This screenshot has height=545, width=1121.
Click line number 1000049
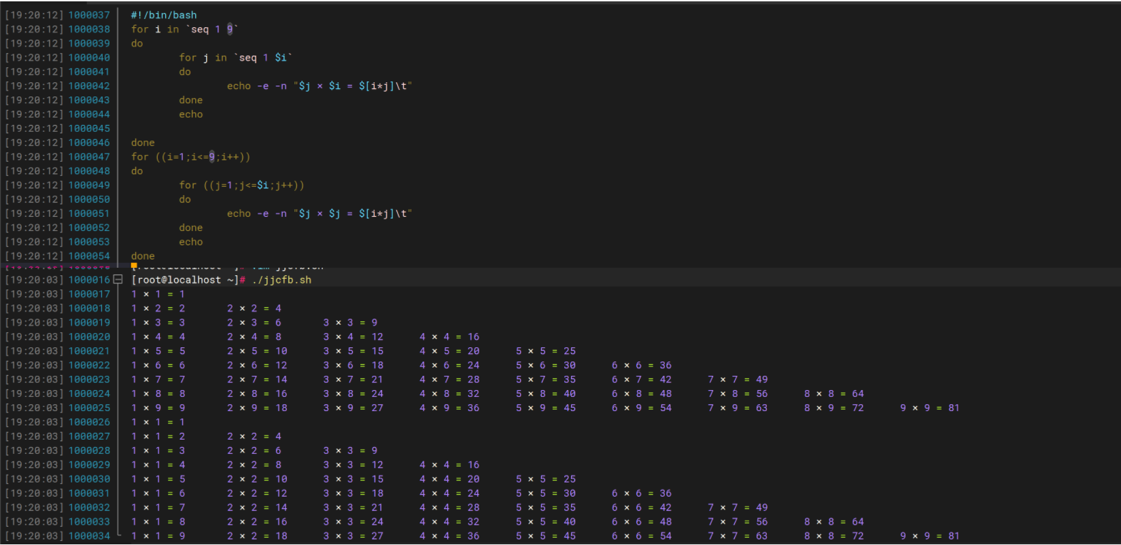89,185
